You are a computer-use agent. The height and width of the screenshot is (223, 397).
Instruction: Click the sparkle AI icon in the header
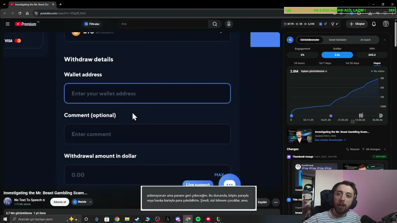(x=337, y=24)
